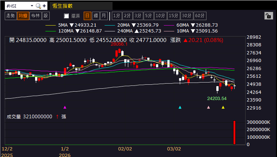277x157 pixels.
Task: Click the 開 24835.0000 open price
Action: pos(28,40)
